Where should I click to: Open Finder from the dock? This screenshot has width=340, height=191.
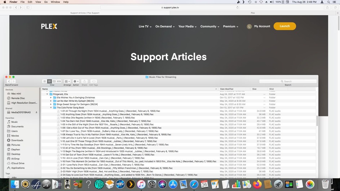click(15, 185)
